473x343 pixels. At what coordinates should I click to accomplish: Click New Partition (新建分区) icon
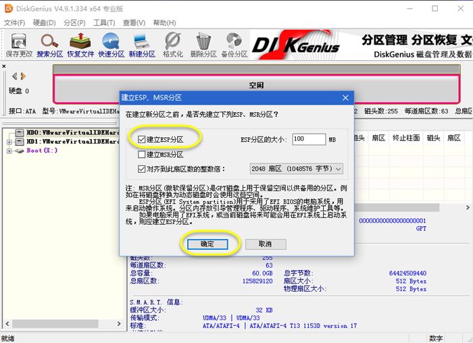click(142, 45)
